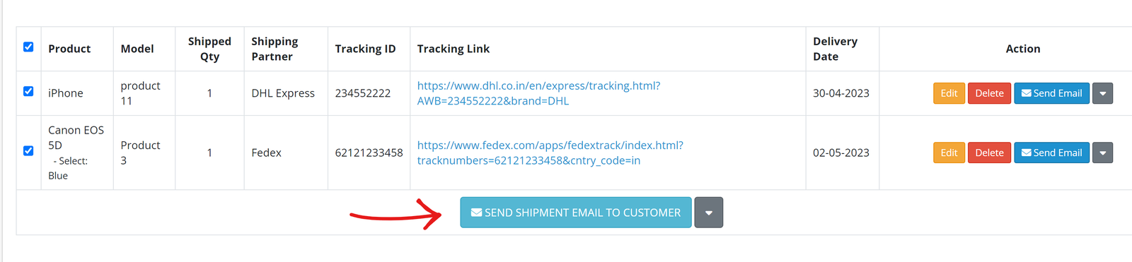Edit the iPhone shipment
Image resolution: width=1132 pixels, height=262 pixels.
(x=949, y=93)
